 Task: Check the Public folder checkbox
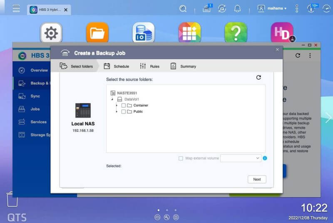tap(123, 112)
